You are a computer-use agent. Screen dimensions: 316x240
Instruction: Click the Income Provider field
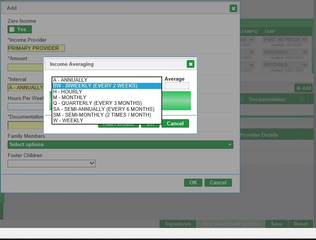click(x=36, y=48)
